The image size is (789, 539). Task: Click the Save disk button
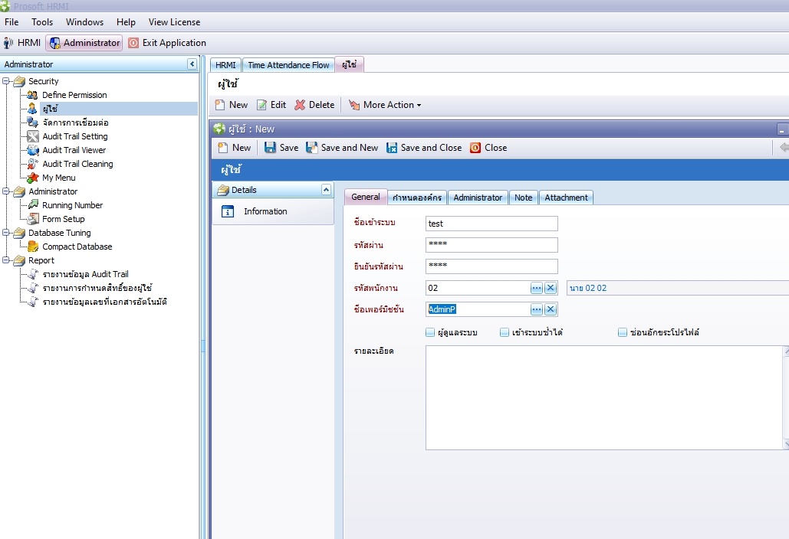pyautogui.click(x=281, y=148)
